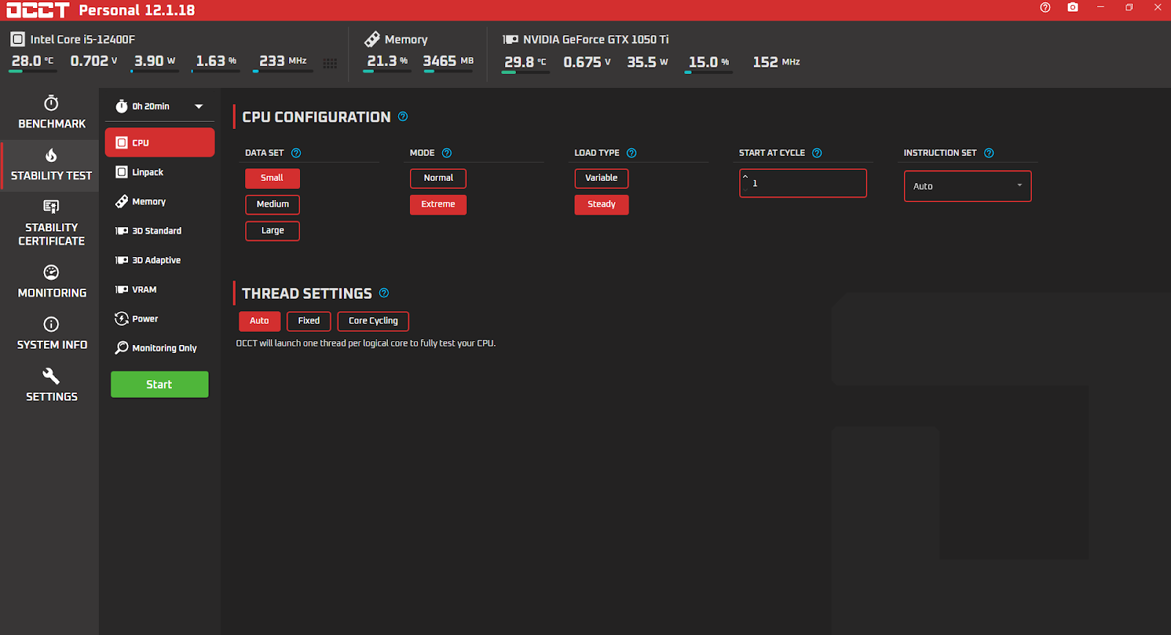Open the Benchmark section
1171x635 pixels.
click(51, 113)
